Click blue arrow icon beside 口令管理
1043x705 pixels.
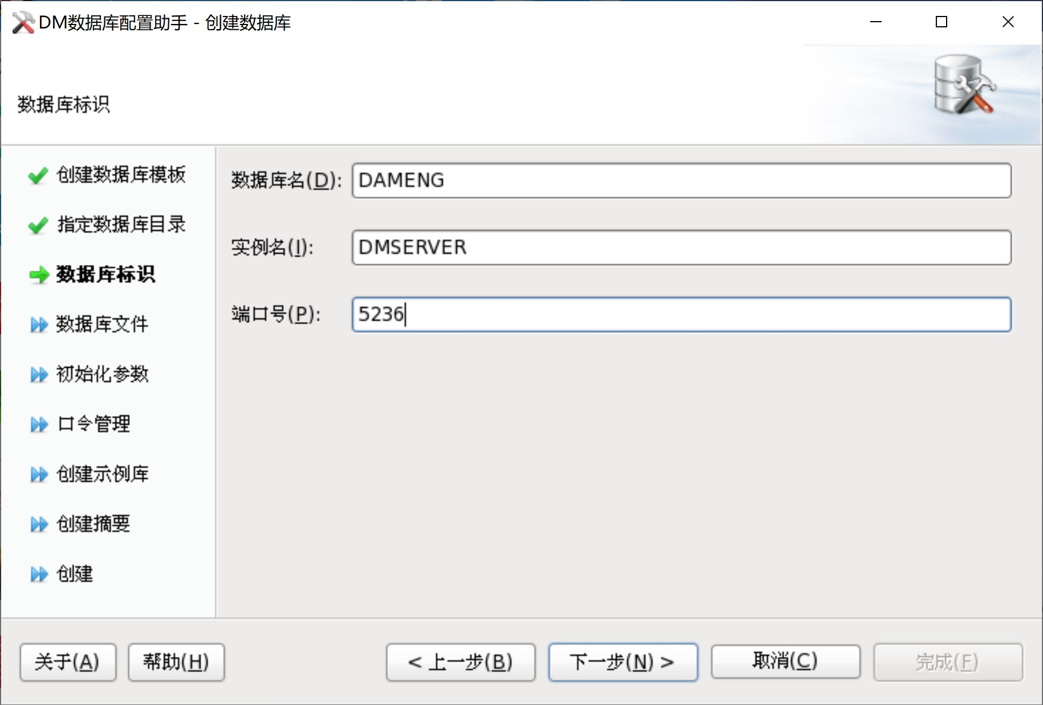point(39,425)
